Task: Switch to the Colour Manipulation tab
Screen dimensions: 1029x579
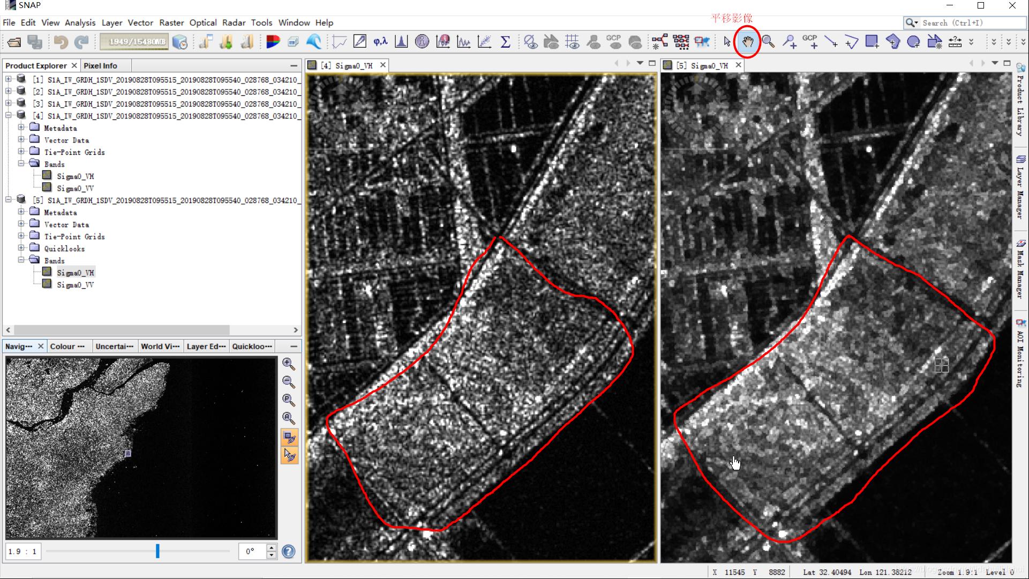Action: tap(67, 347)
